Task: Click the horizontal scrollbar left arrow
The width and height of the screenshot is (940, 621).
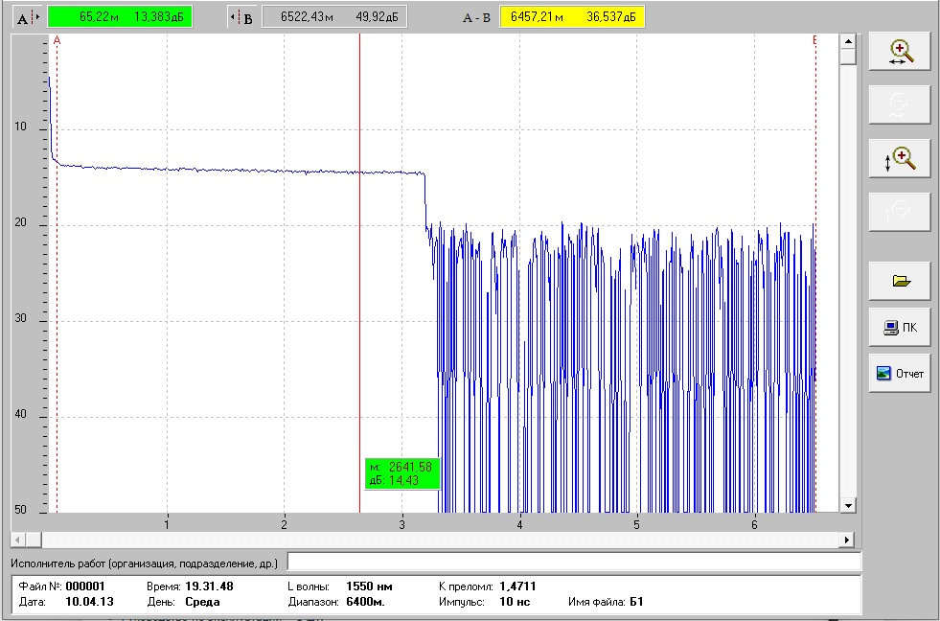Action: click(18, 540)
